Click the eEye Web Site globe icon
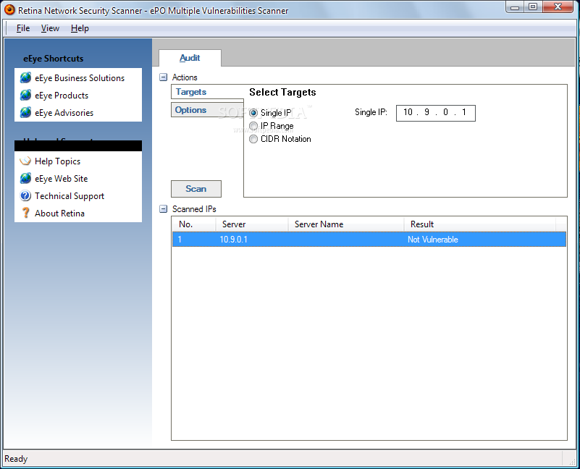Viewport: 580px width, 469px height. pos(25,178)
